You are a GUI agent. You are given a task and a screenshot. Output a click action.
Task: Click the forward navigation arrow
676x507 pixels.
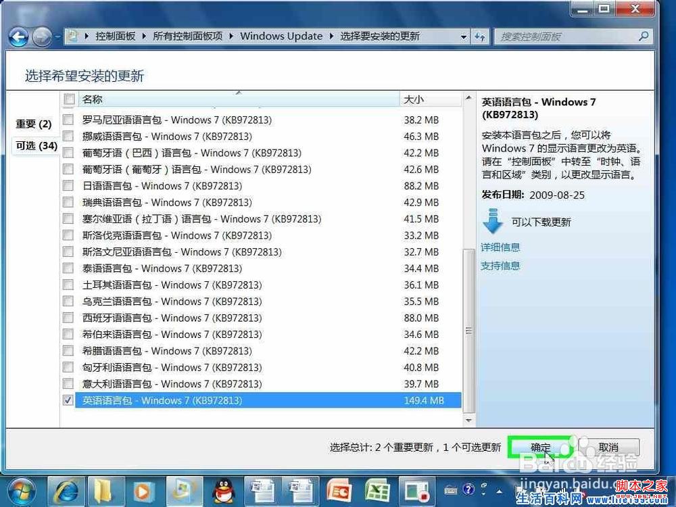click(x=42, y=37)
